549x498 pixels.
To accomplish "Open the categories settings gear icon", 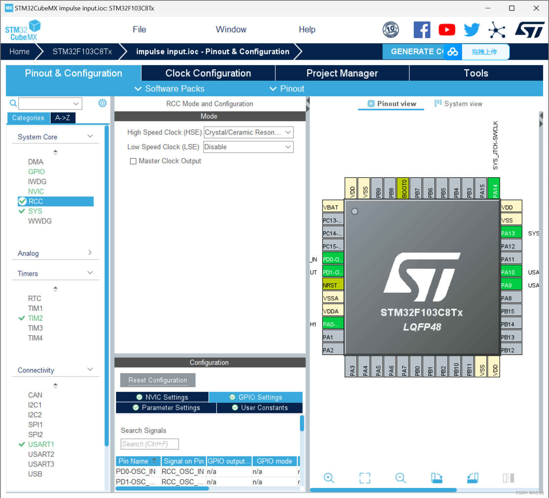I will pos(103,103).
